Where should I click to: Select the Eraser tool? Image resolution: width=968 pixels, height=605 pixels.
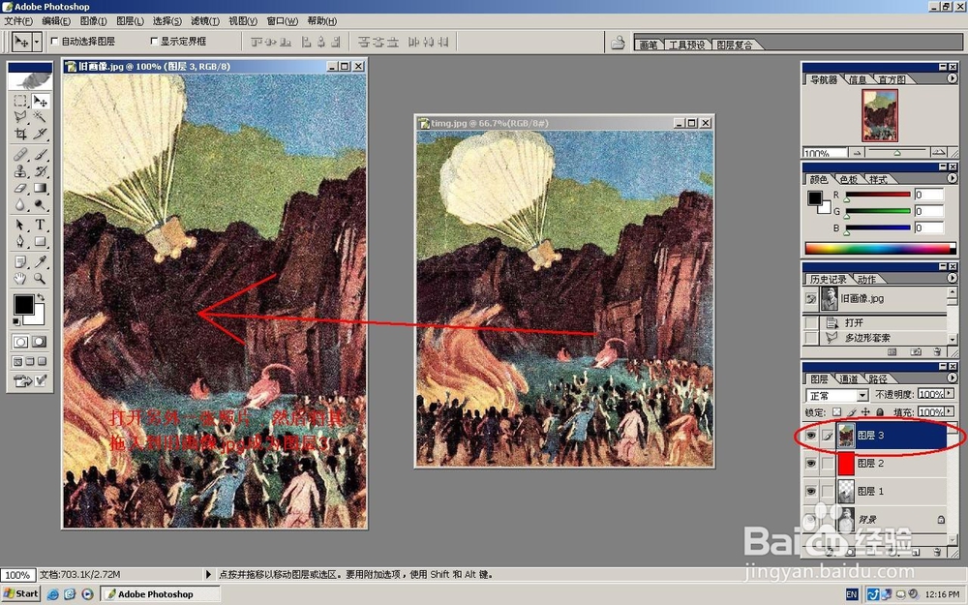(19, 188)
